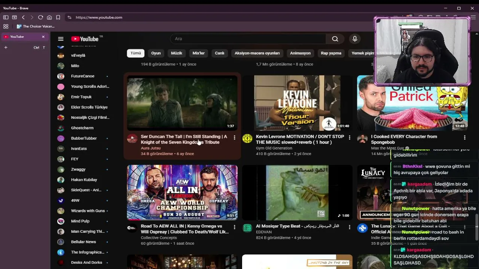Open the Ghostcharm subscription channel

(82, 128)
